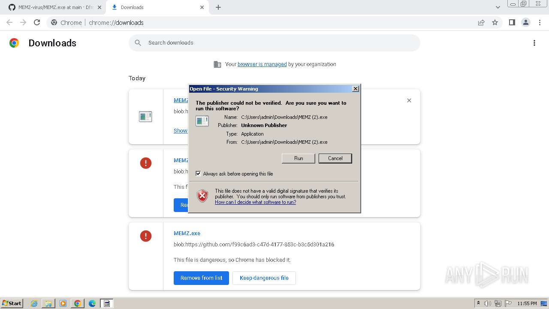549x309 pixels.
Task: Click red danger icon of bottom download
Action: coord(146,236)
